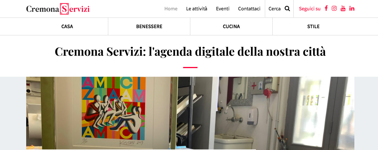This screenshot has height=150, width=378.
Task: Click the search magnifying glass icon
Action: point(287,9)
